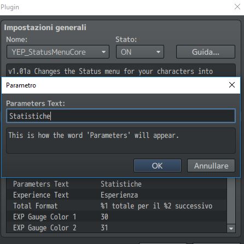The width and height of the screenshot is (244, 244).
Task: Confirm with the OK button
Action: (x=158, y=166)
